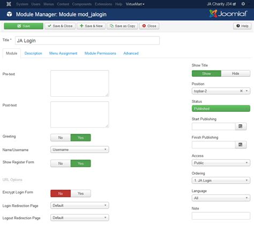Set Greeting to No
The width and height of the screenshot is (254, 244).
click(x=61, y=138)
